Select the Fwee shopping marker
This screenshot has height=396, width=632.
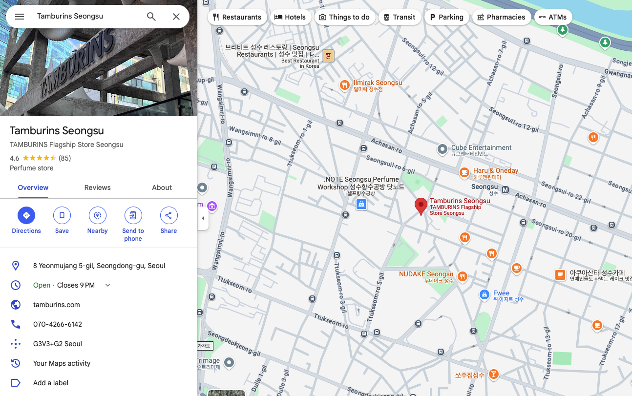(x=484, y=294)
